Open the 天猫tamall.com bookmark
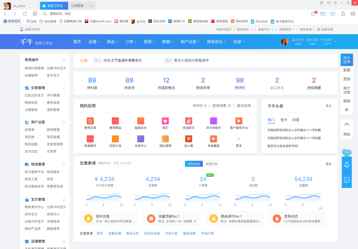Screen dimensions: 358x249 [x=98, y=21]
